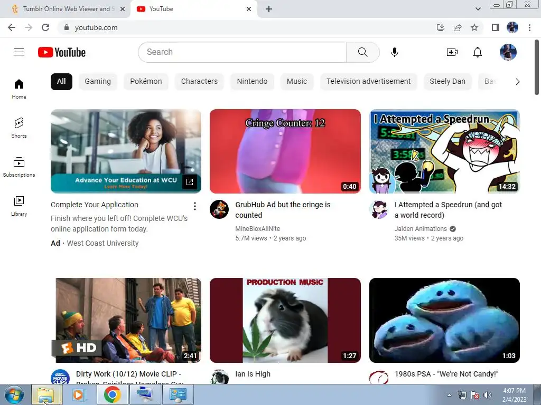Open Complete Your Application ad title
The width and height of the screenshot is (541, 405).
click(95, 205)
